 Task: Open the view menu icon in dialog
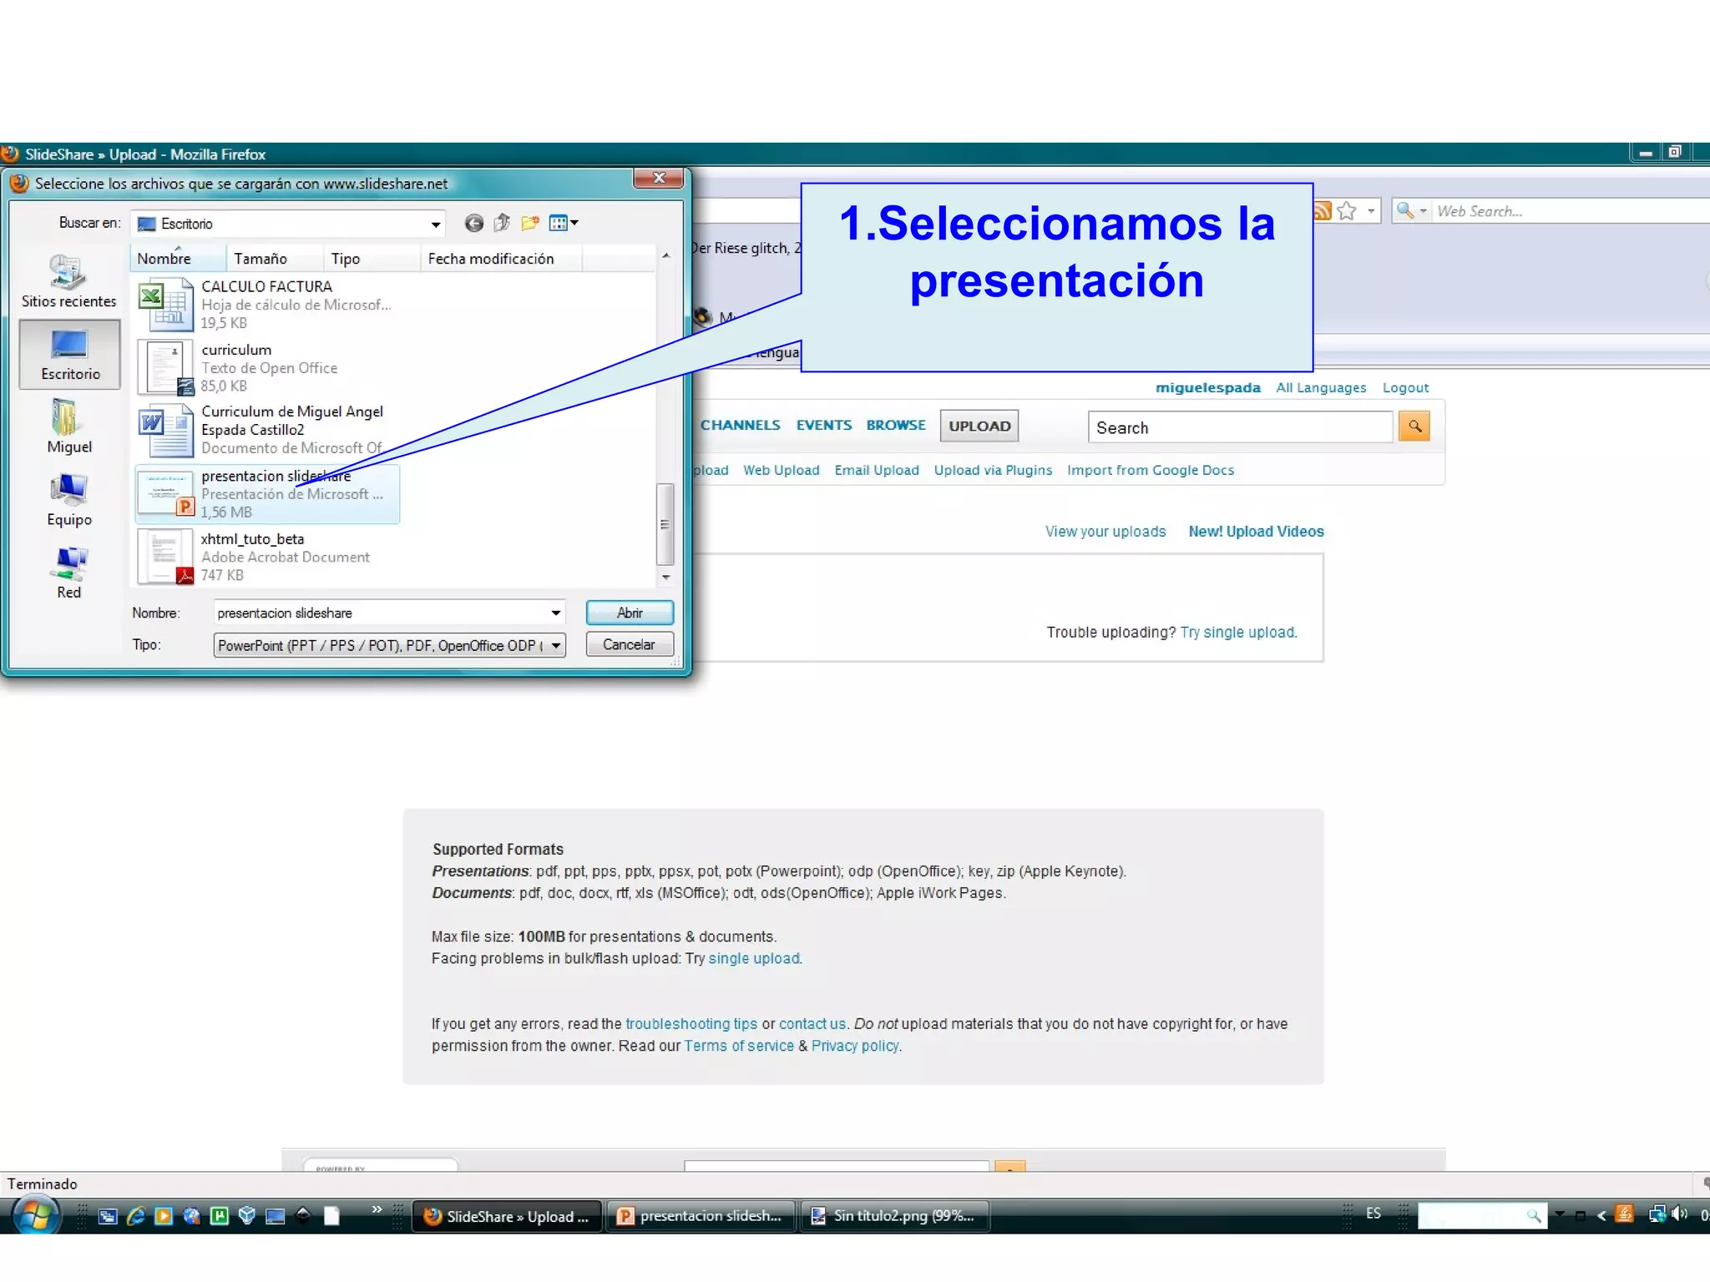click(x=564, y=223)
